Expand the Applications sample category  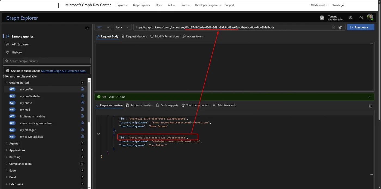pyautogui.click(x=7, y=150)
